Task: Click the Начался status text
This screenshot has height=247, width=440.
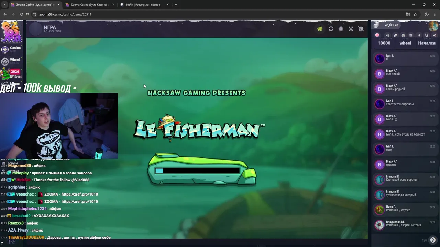Action: coord(427,43)
